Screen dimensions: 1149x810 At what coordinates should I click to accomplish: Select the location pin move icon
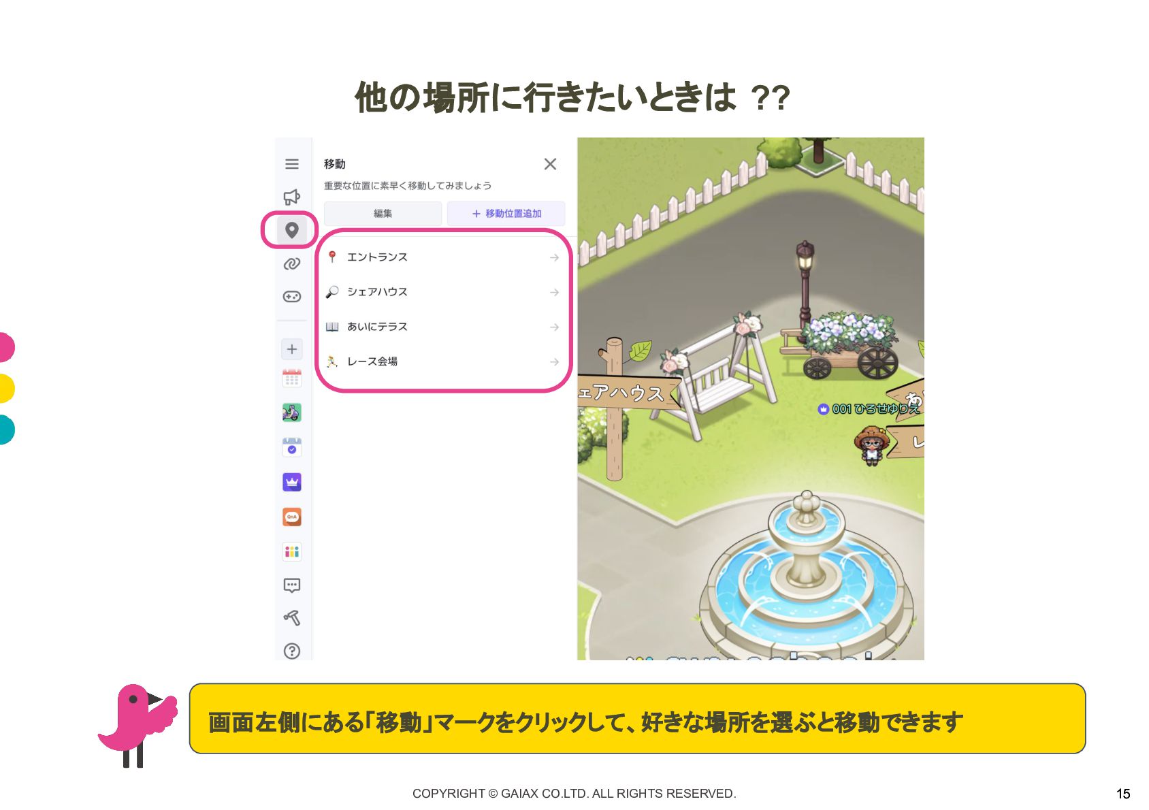click(292, 230)
